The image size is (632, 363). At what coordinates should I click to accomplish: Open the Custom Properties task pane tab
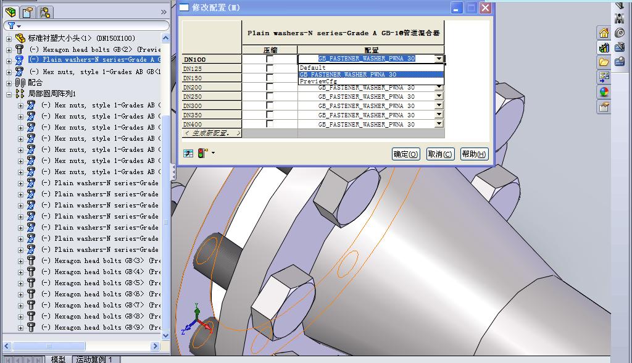tap(604, 107)
